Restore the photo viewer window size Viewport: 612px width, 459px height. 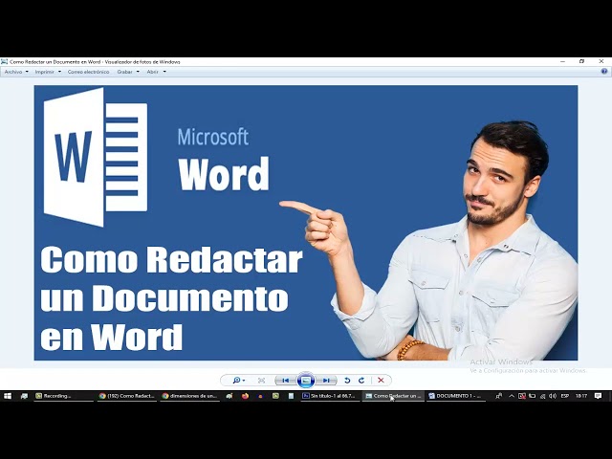coord(581,61)
